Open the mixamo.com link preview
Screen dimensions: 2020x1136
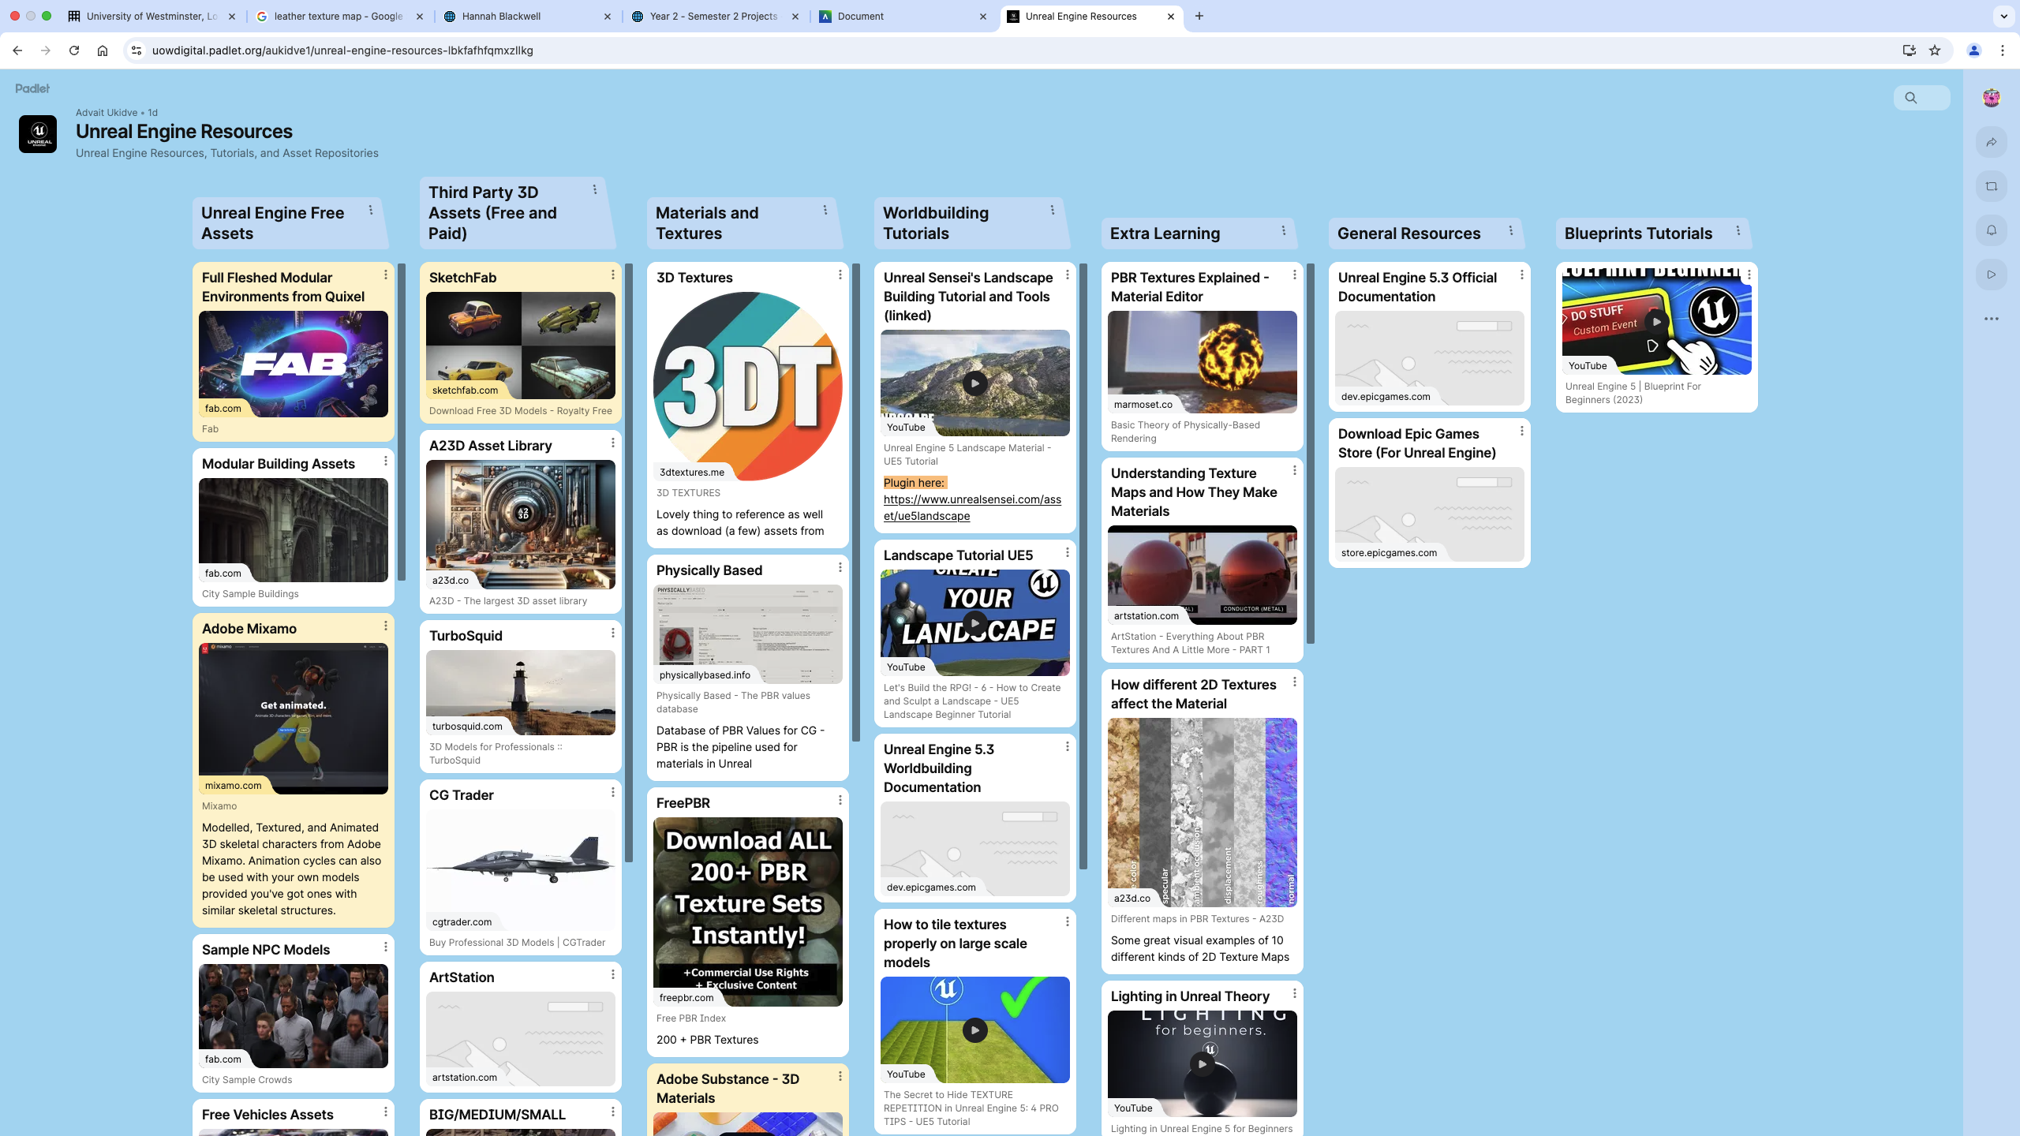click(x=294, y=719)
